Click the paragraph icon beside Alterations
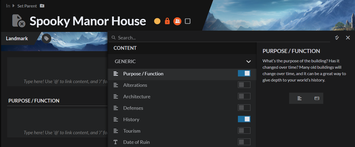The width and height of the screenshot is (355, 147). coord(115,85)
